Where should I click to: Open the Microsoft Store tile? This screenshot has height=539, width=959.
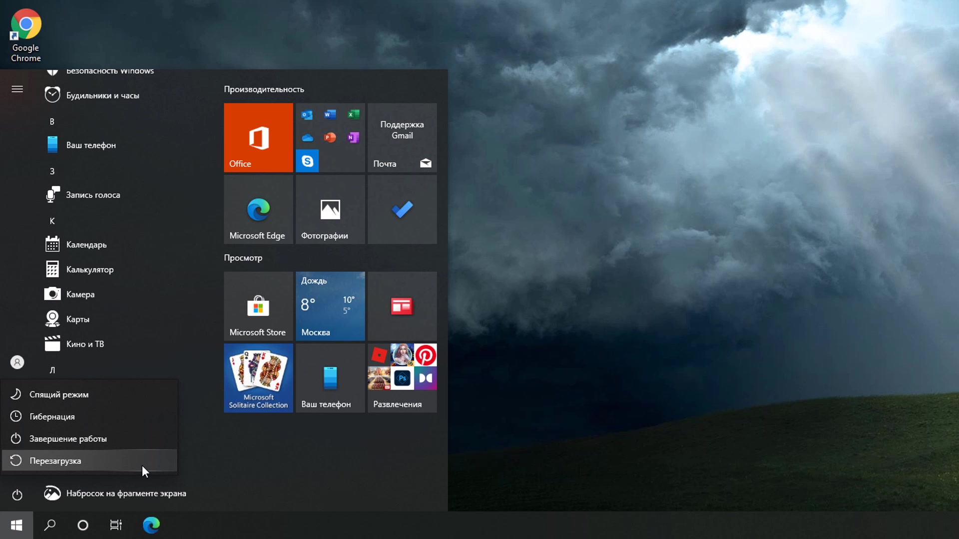click(258, 306)
